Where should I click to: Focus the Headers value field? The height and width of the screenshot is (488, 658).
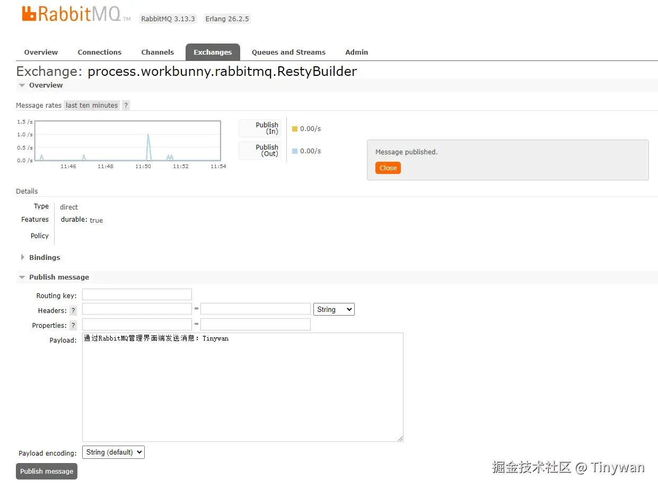tap(256, 309)
